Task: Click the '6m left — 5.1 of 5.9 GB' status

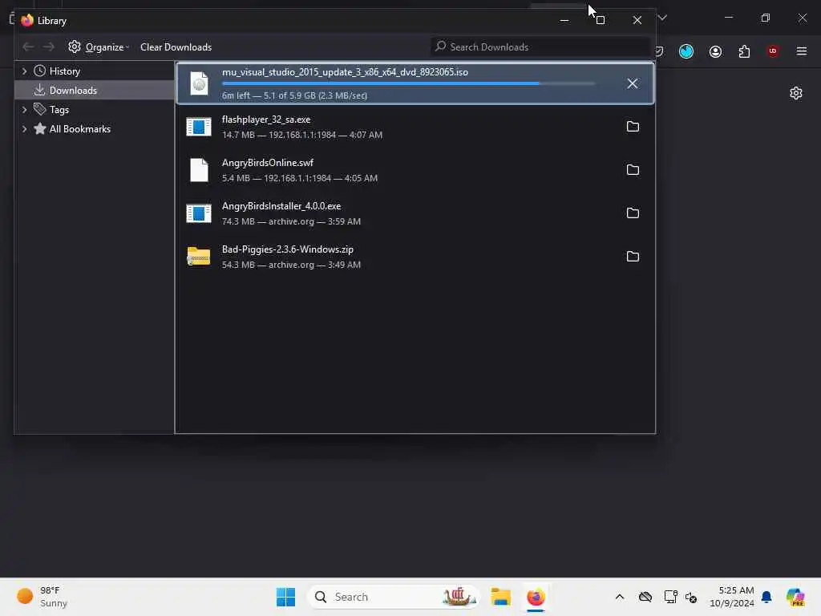Action: [x=294, y=96]
